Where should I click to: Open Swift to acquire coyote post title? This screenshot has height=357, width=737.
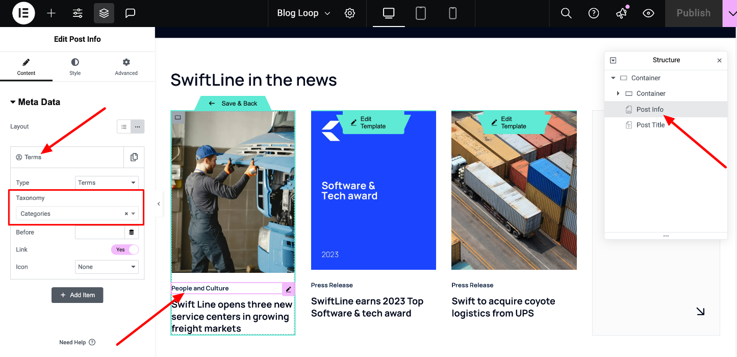[x=503, y=307]
